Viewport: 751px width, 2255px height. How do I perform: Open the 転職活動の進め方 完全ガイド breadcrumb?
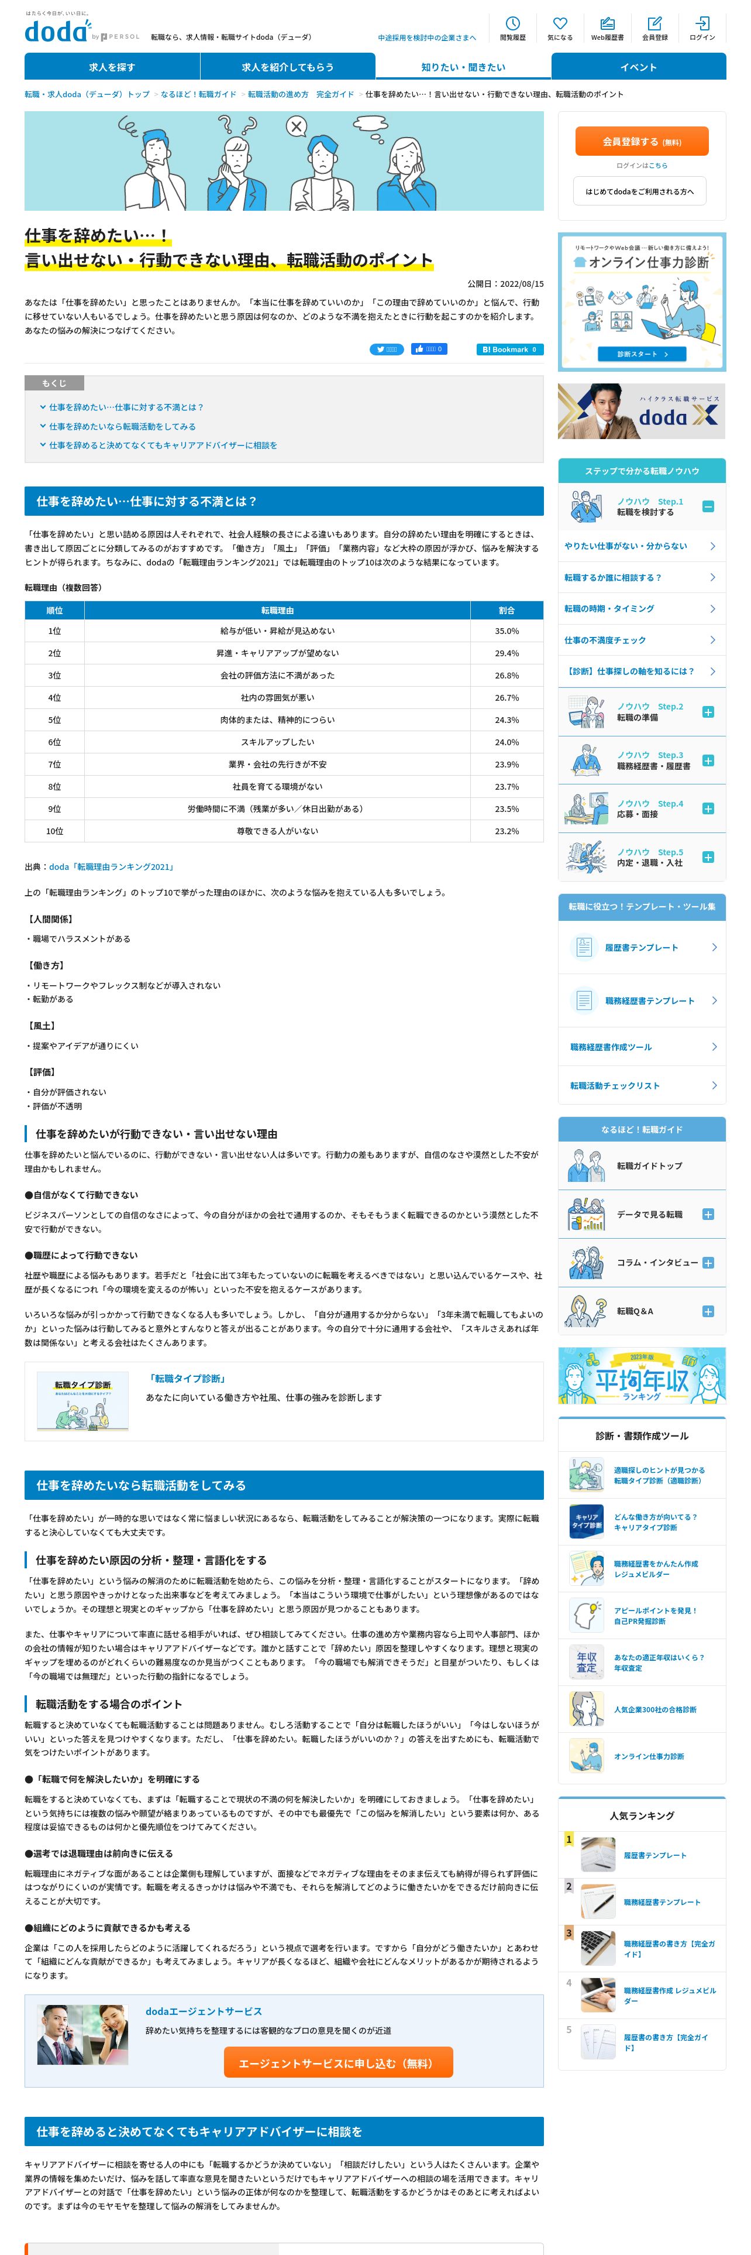(301, 94)
